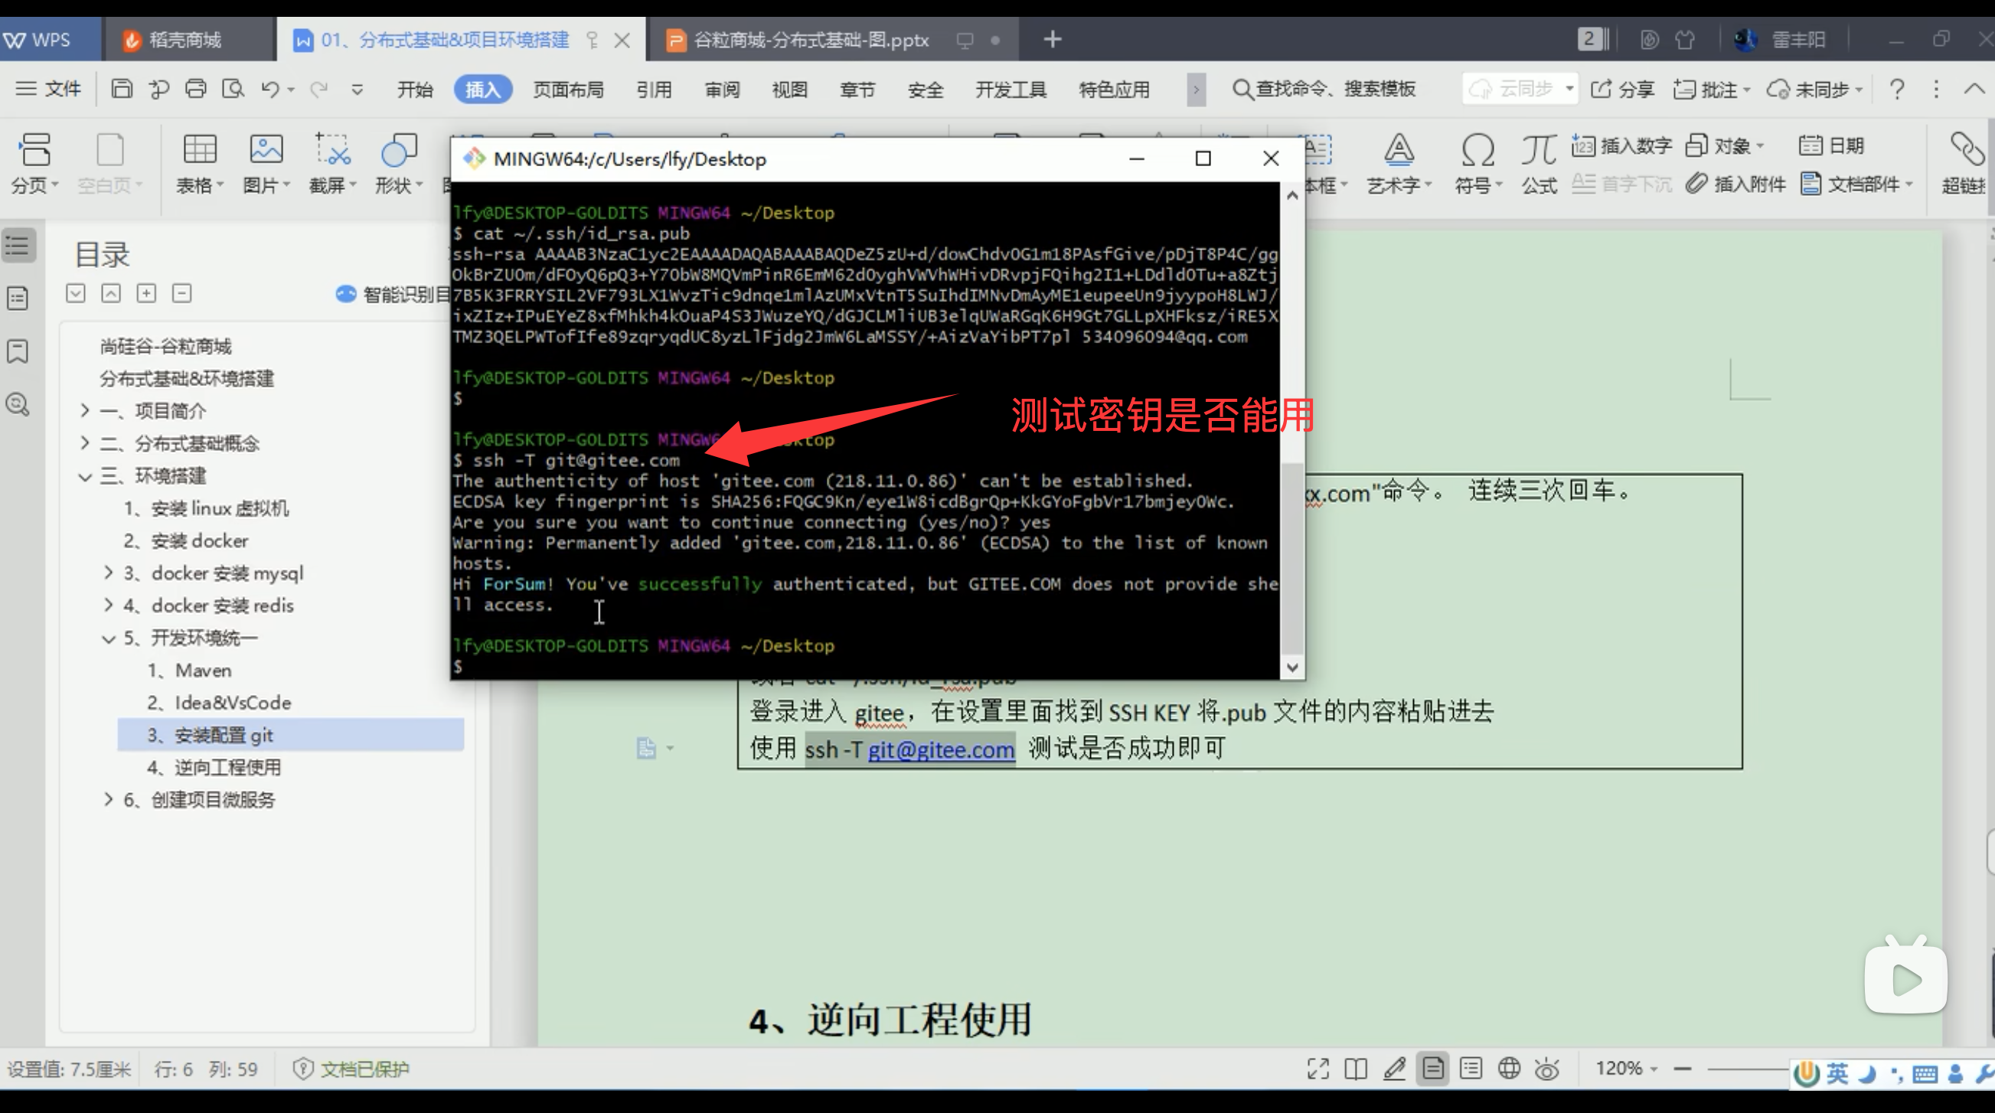Toggle the outline panel icon in left sidebar

coord(18,246)
